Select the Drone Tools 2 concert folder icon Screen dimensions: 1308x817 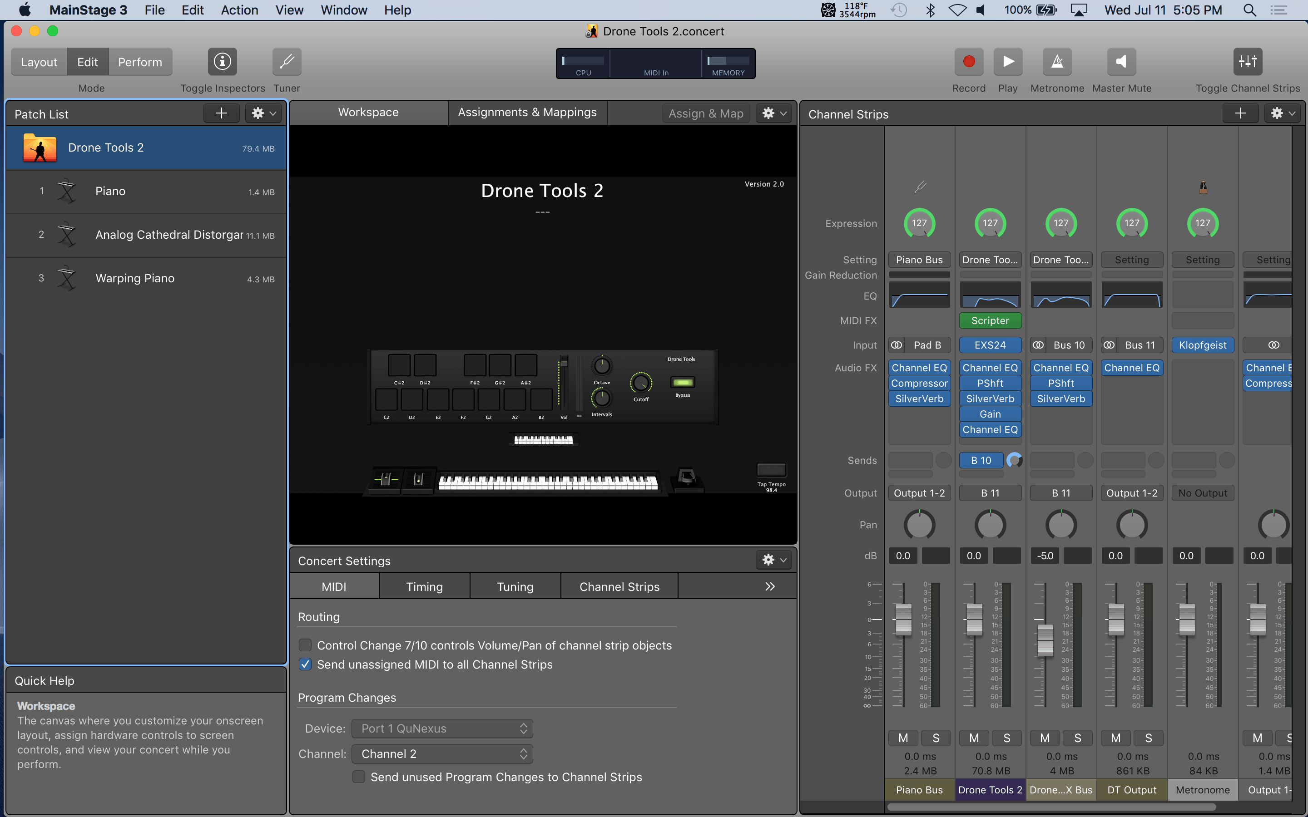point(40,148)
